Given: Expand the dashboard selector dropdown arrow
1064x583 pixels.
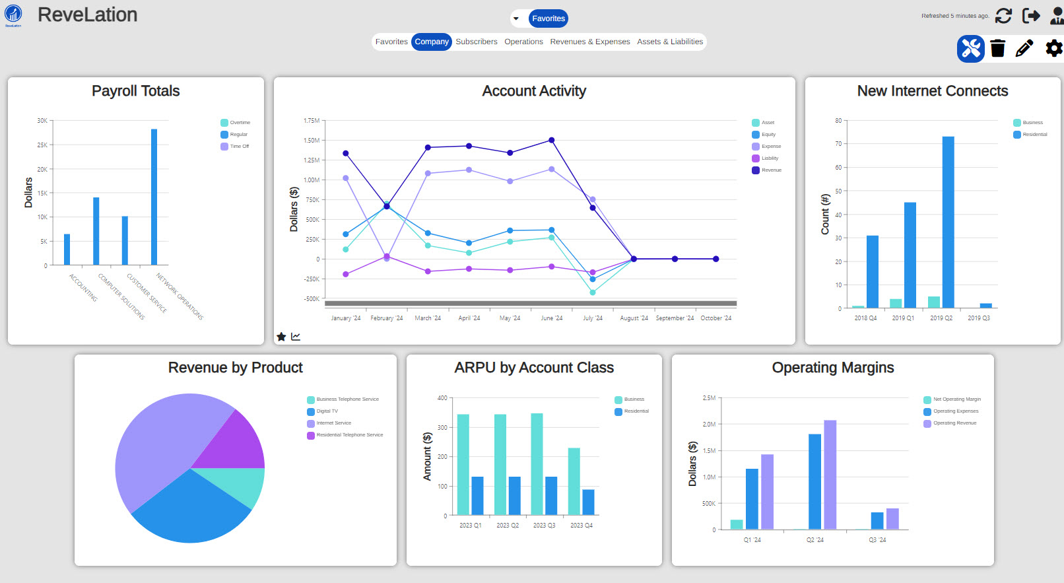Looking at the screenshot, I should [516, 18].
